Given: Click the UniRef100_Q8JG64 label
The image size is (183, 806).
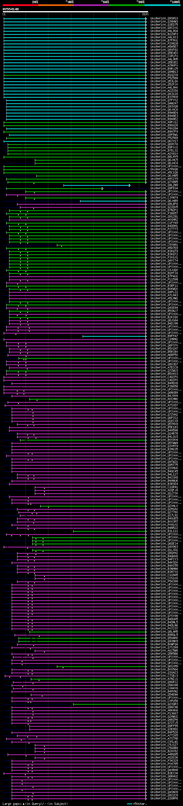Looking at the screenshot, I should pyautogui.click(x=164, y=321).
